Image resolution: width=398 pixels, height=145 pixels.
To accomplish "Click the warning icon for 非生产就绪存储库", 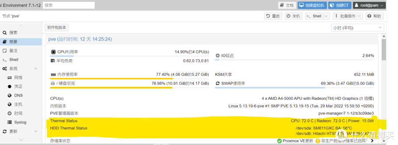I will coord(318,141).
